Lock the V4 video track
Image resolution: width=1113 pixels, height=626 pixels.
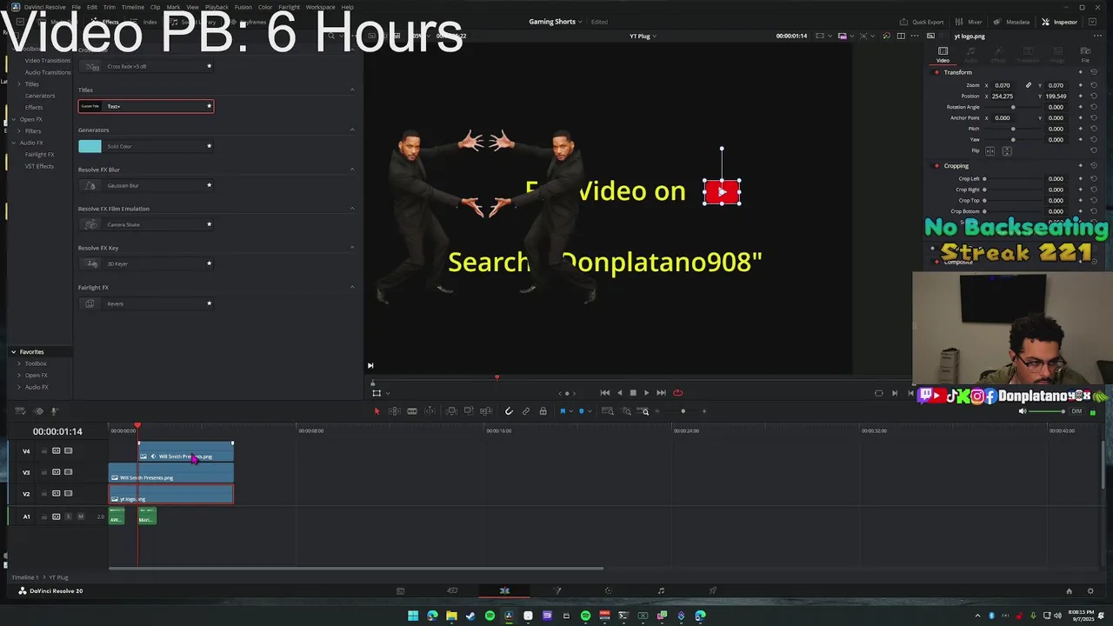44,451
